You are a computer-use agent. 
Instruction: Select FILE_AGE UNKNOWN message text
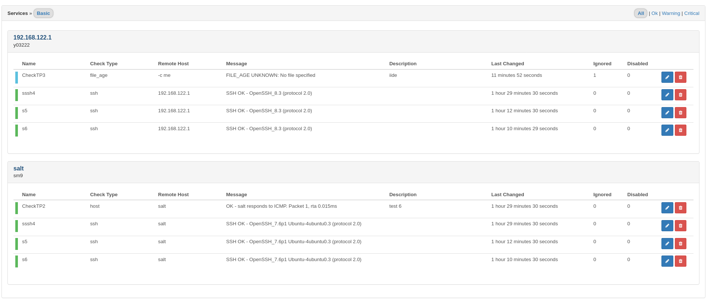[x=271, y=75]
